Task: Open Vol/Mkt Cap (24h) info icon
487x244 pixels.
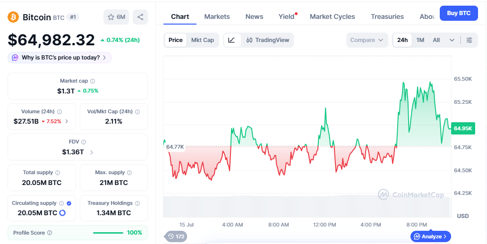Action: coord(137,112)
